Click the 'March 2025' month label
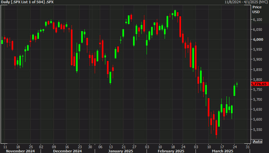 [223, 151]
